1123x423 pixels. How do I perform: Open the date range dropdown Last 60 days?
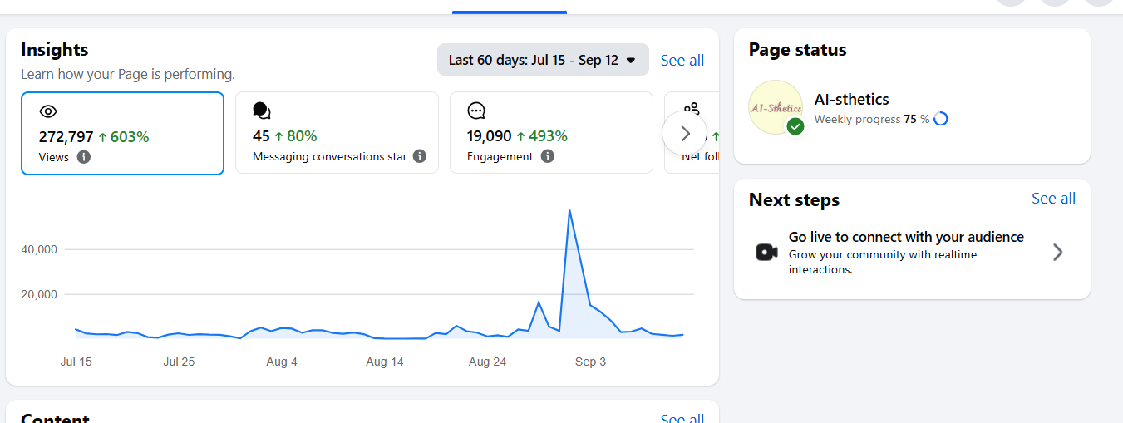[x=543, y=60]
